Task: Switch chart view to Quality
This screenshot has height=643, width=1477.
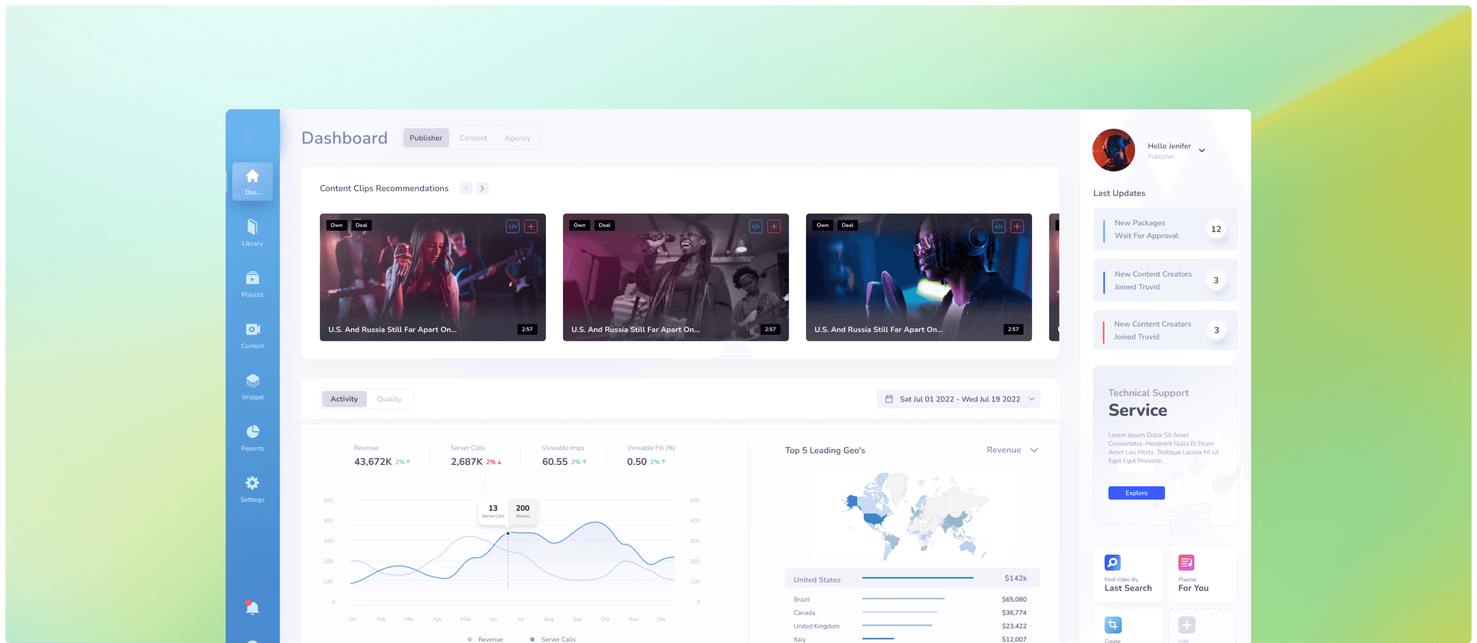Action: click(389, 399)
